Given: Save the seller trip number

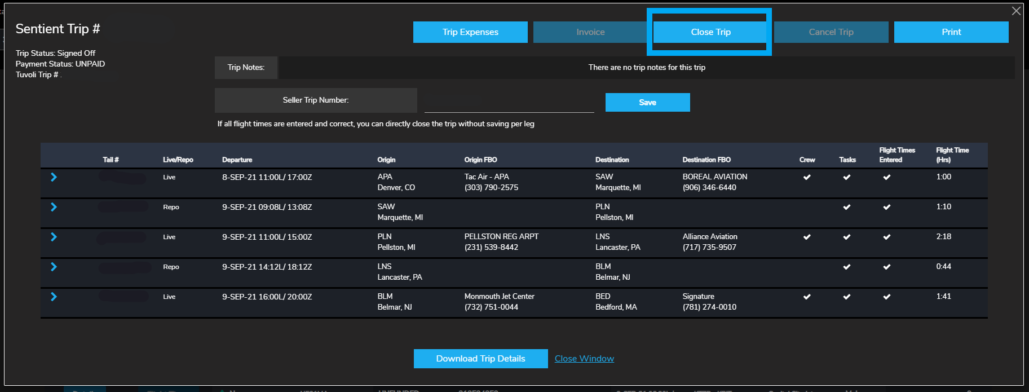Looking at the screenshot, I should click(x=647, y=103).
